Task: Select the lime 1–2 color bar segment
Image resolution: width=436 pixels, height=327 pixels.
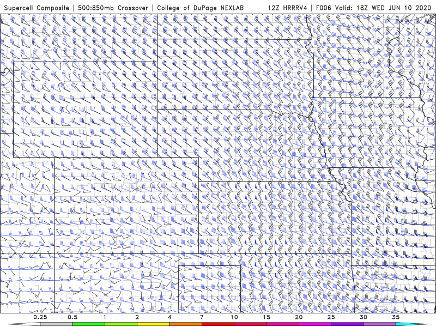Action: click(121, 324)
